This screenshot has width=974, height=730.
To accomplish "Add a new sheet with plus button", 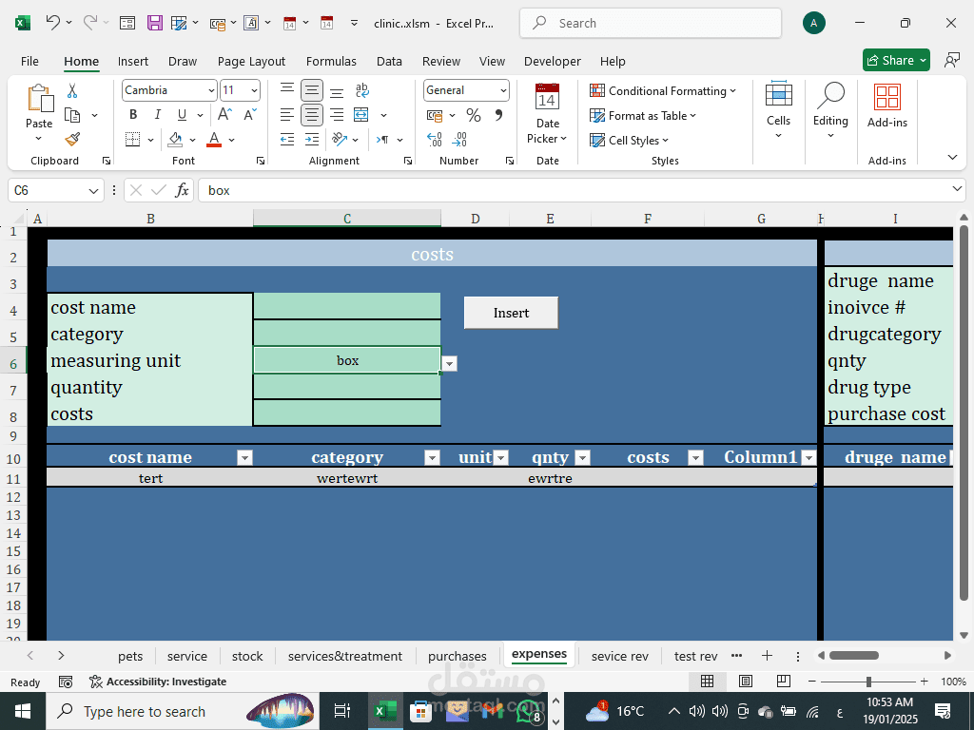I will pos(768,656).
